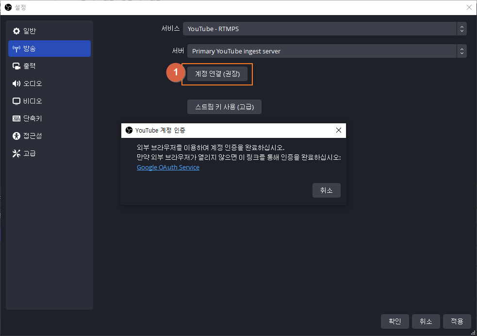Click the 스트림 키 사용 (고급) button

pyautogui.click(x=224, y=107)
